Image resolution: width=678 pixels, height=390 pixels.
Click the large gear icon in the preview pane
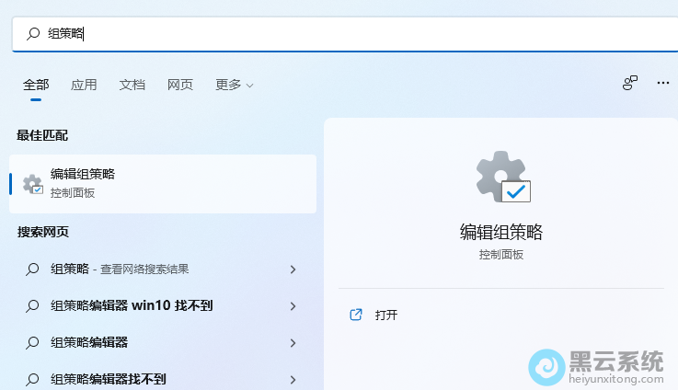pyautogui.click(x=501, y=178)
